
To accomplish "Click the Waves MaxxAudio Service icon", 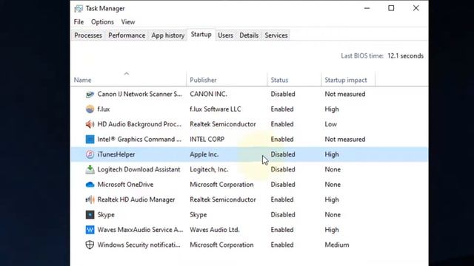I will point(90,230).
